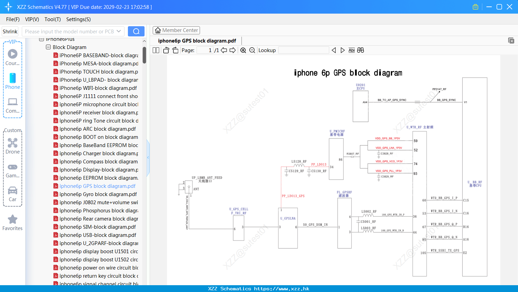Click the document restore icon at top right

[x=511, y=40]
